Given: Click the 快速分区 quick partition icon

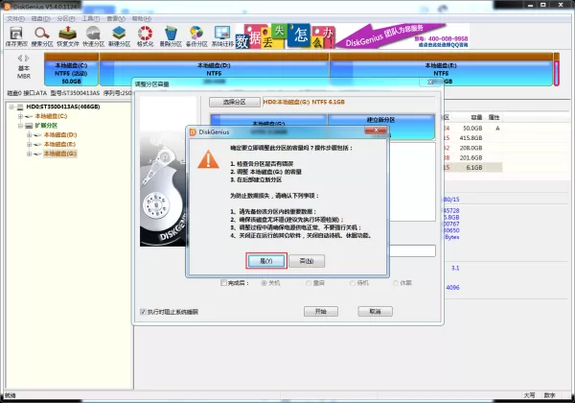Looking at the screenshot, I should [x=94, y=36].
